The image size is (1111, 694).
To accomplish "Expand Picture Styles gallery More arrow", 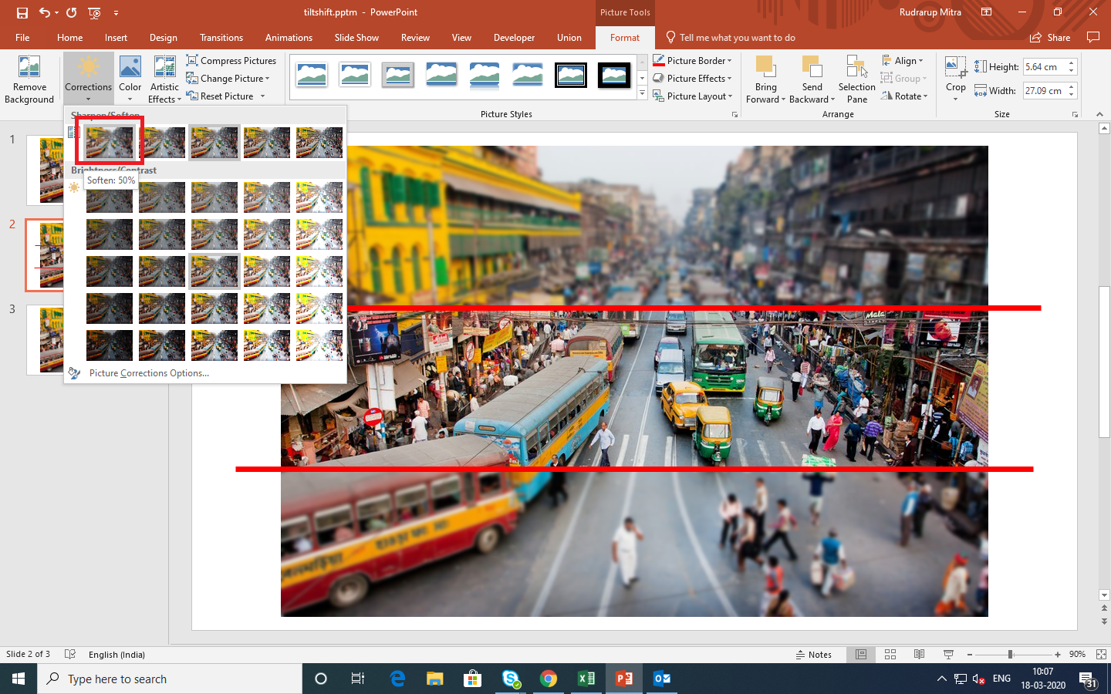I will (642, 94).
